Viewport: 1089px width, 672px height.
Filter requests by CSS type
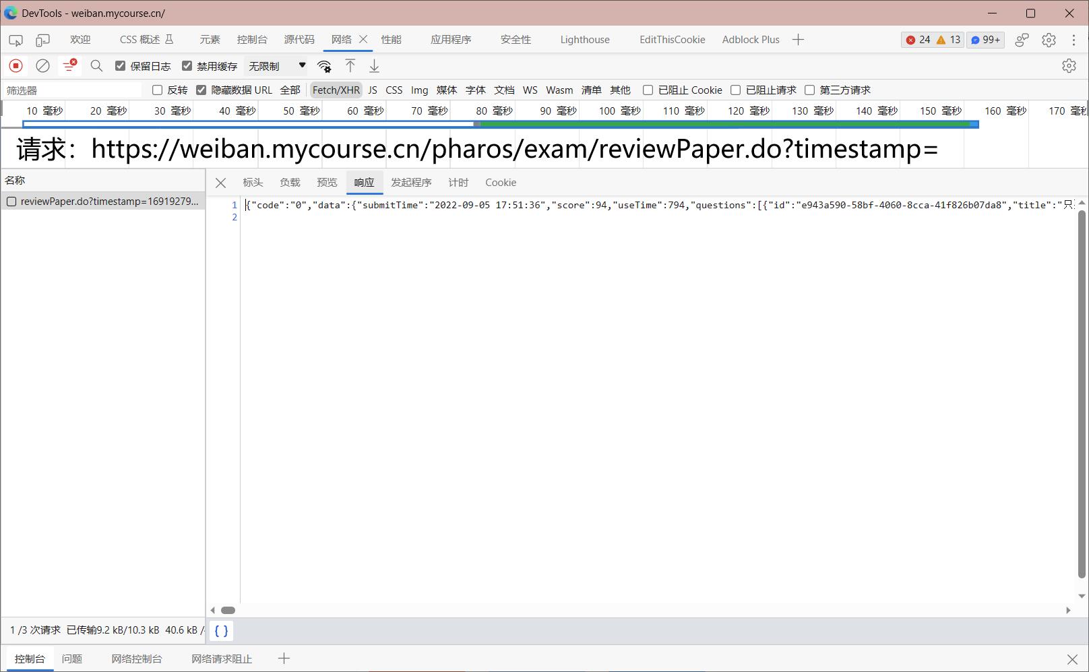point(394,90)
